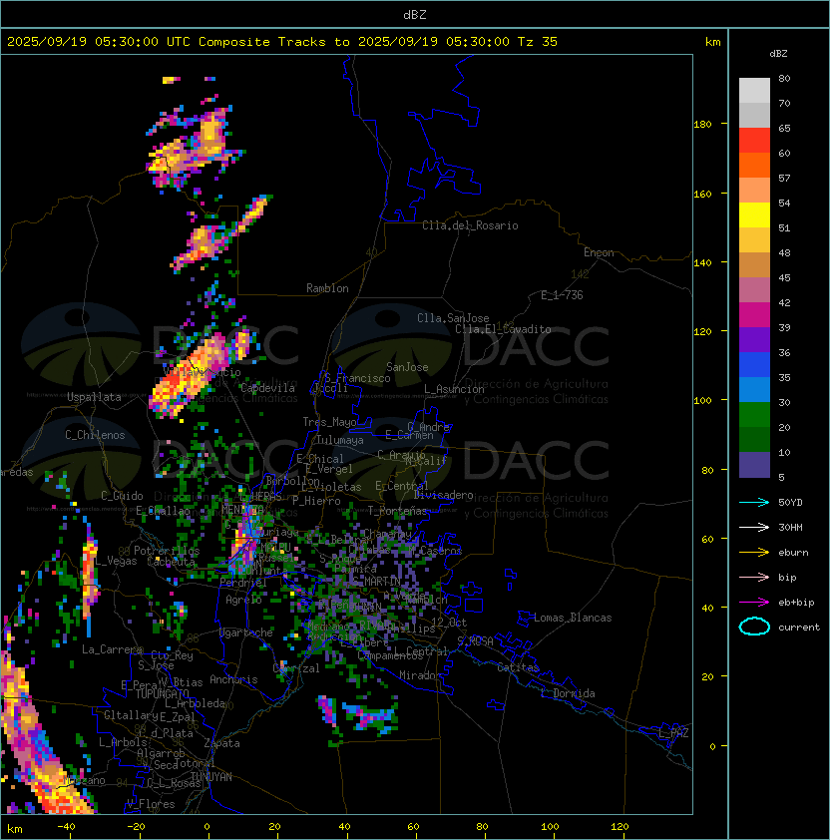The image size is (830, 840).
Task: Click the 'eburn' legend label
Action: coord(793,553)
